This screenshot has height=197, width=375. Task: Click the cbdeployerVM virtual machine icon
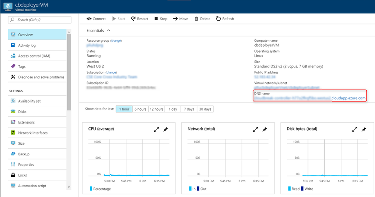[8, 7]
